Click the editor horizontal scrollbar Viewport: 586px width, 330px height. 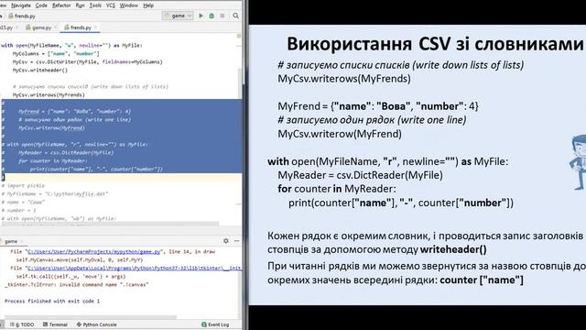[x=110, y=224]
